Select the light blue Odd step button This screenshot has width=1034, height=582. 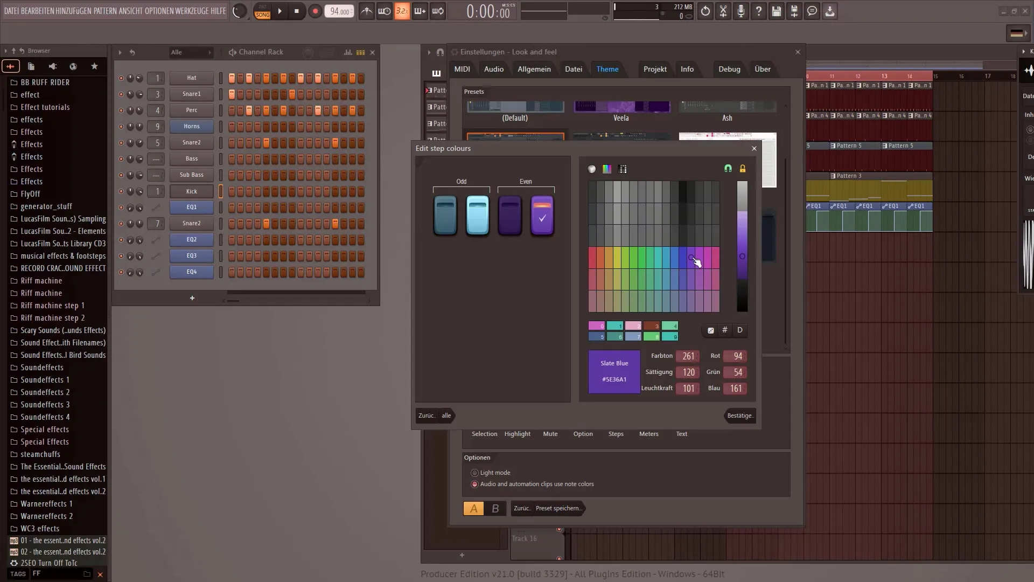coord(477,216)
